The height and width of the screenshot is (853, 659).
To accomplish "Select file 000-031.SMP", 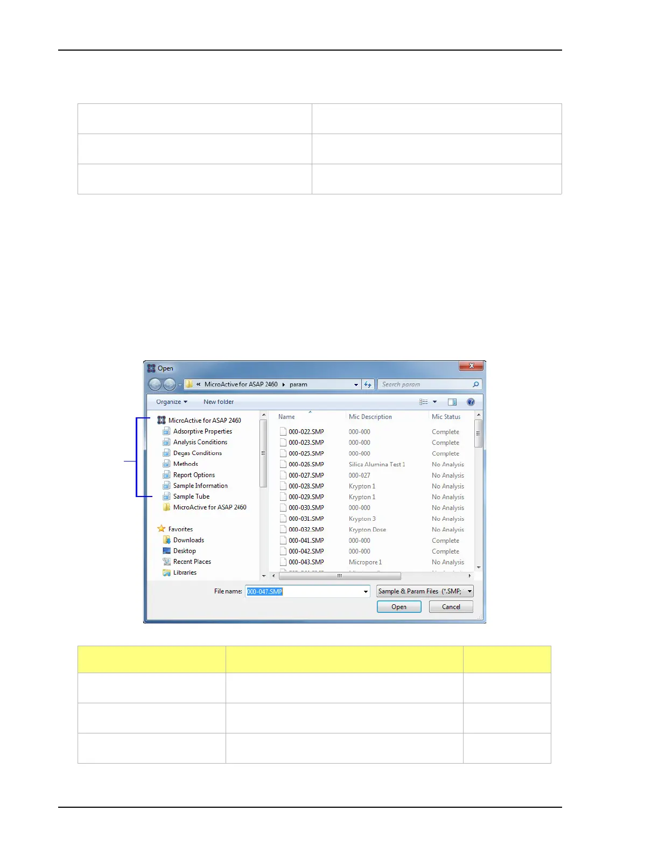I will tap(306, 519).
